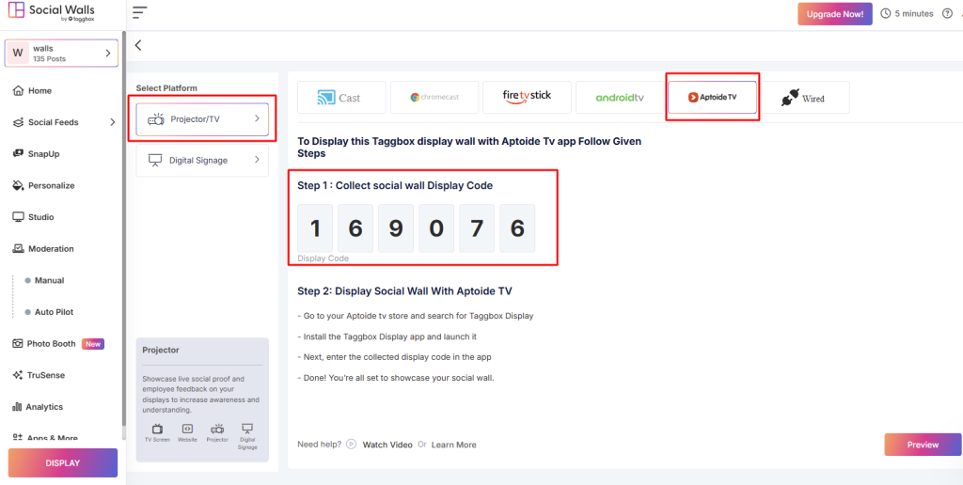The height and width of the screenshot is (485, 963).
Task: Select the Cast tab
Action: 341,97
